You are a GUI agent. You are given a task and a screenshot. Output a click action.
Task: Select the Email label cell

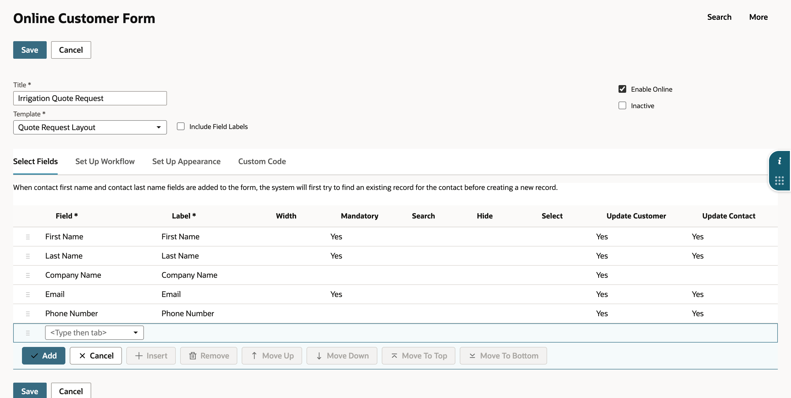(171, 294)
